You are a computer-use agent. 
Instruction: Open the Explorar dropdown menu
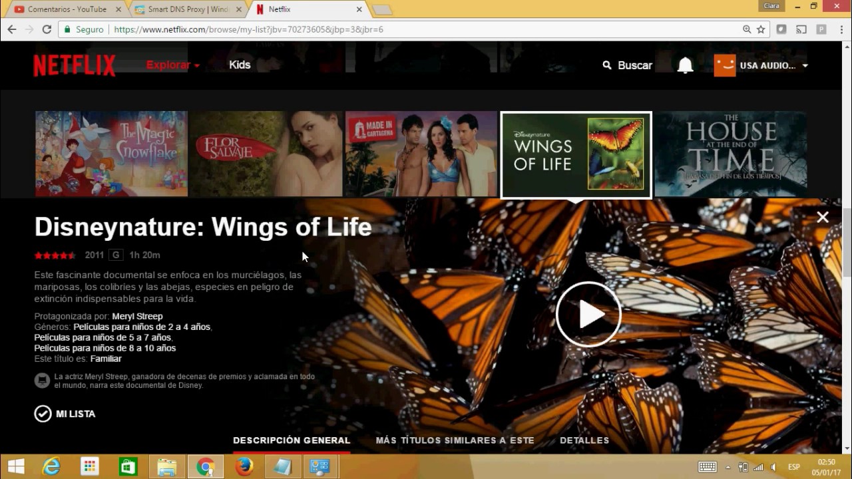coord(173,65)
